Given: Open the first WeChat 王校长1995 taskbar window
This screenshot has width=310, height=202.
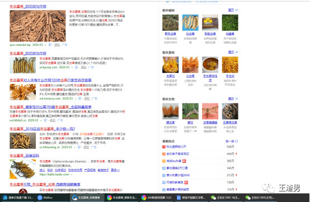Looking at the screenshot, I should [x=226, y=198].
